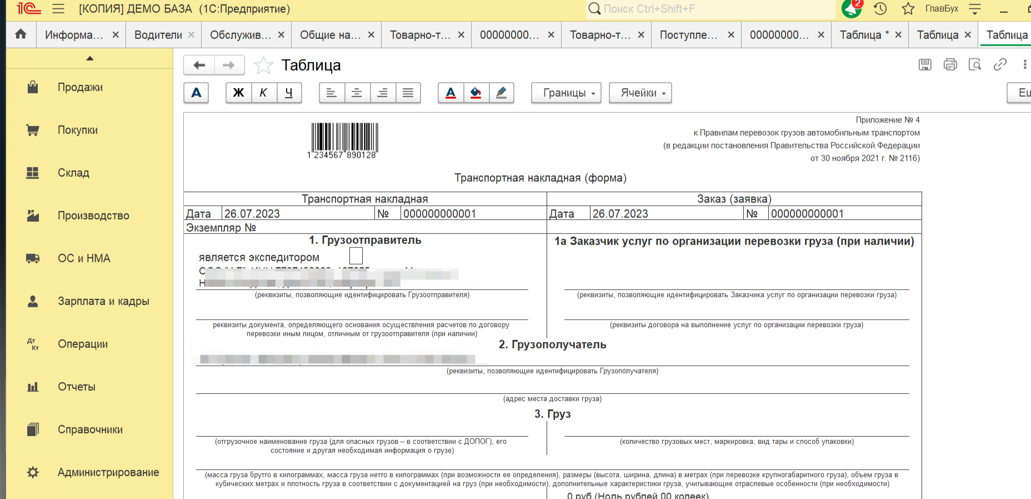This screenshot has width=1031, height=499.
Task: Choose background fill color
Action: (x=476, y=93)
